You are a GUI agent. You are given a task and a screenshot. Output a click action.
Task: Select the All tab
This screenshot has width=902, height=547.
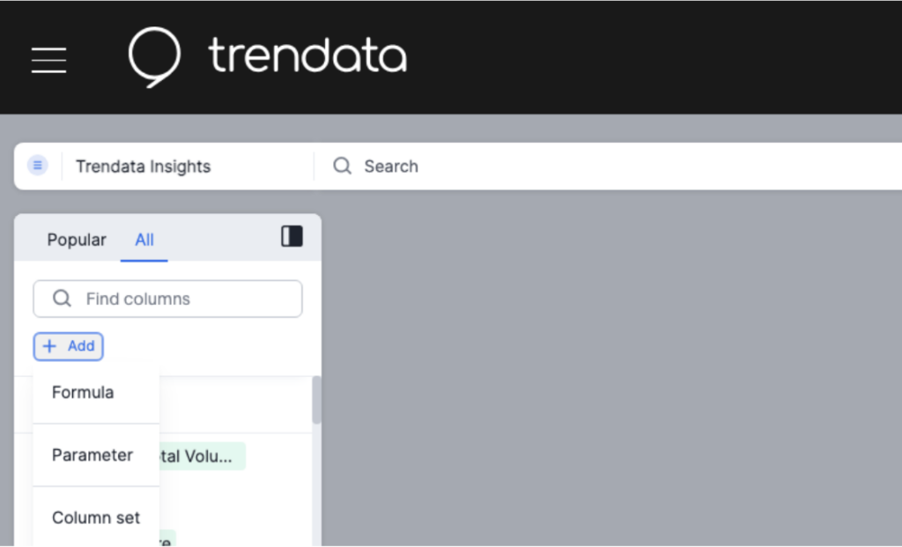(x=144, y=240)
